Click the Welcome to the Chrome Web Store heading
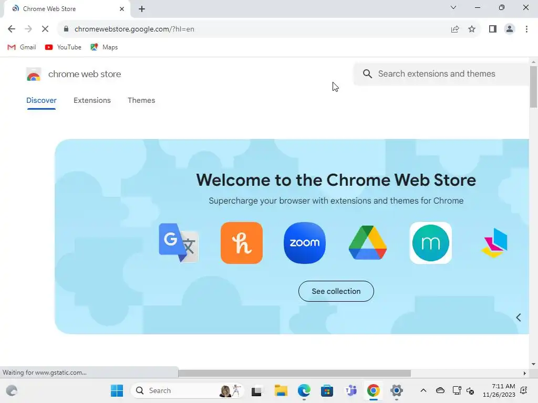 coord(336,181)
